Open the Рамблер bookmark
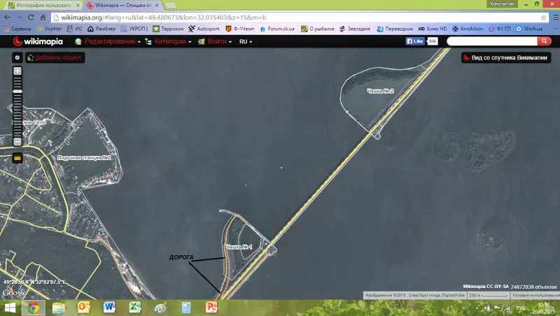Screen dimensions: 560x316 click(x=101, y=29)
